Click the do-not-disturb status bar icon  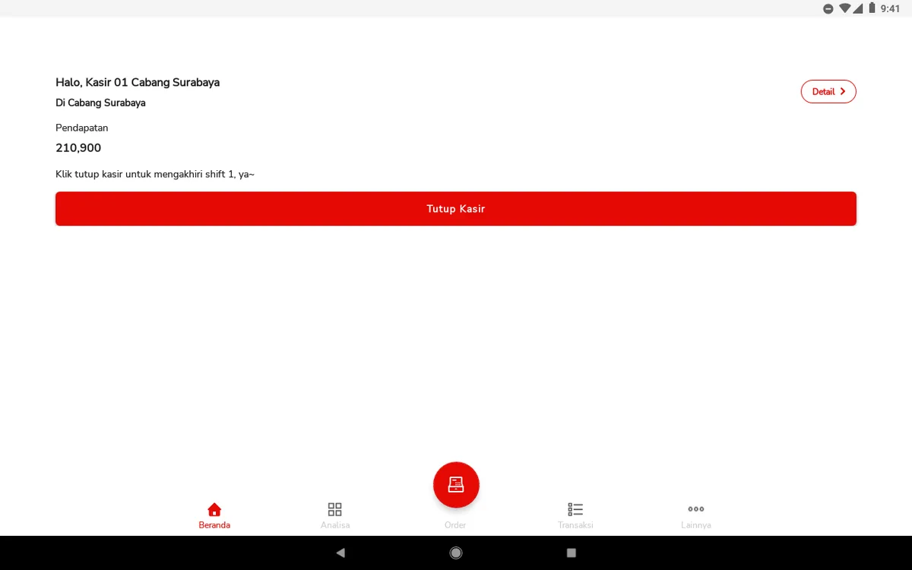point(828,8)
